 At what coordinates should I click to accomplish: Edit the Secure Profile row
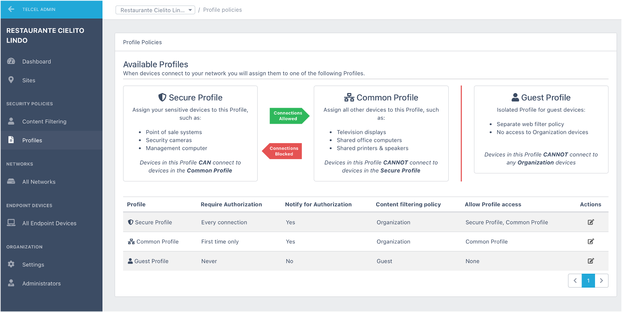591,222
